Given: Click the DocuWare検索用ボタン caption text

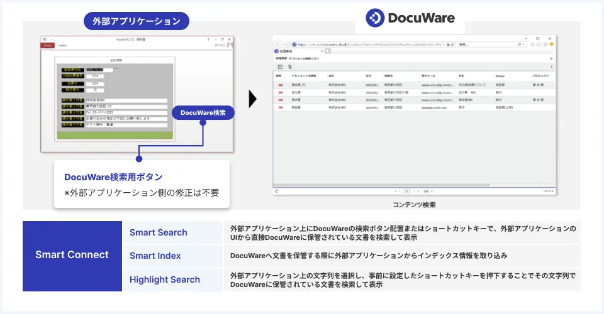Looking at the screenshot, I should tap(113, 177).
